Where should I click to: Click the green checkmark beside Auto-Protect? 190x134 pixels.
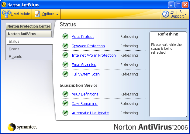point(65,37)
